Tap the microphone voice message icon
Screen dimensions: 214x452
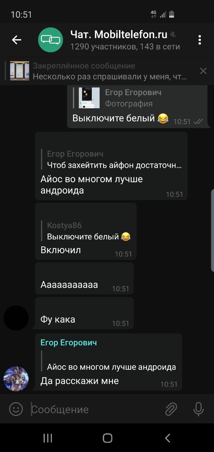point(198,409)
